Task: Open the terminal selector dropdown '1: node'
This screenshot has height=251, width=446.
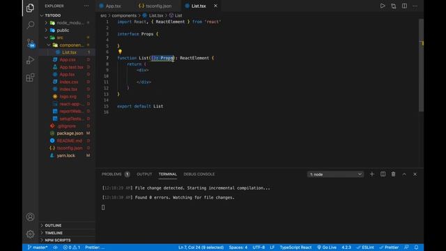Action: pos(335,174)
